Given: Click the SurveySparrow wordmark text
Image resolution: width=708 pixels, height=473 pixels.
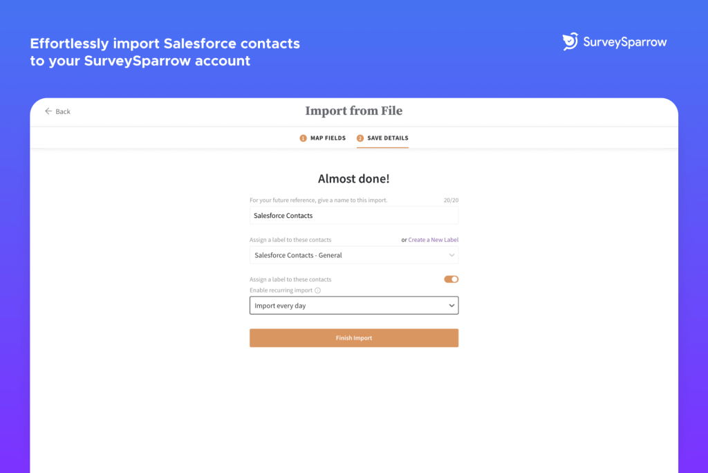Looking at the screenshot, I should 625,42.
